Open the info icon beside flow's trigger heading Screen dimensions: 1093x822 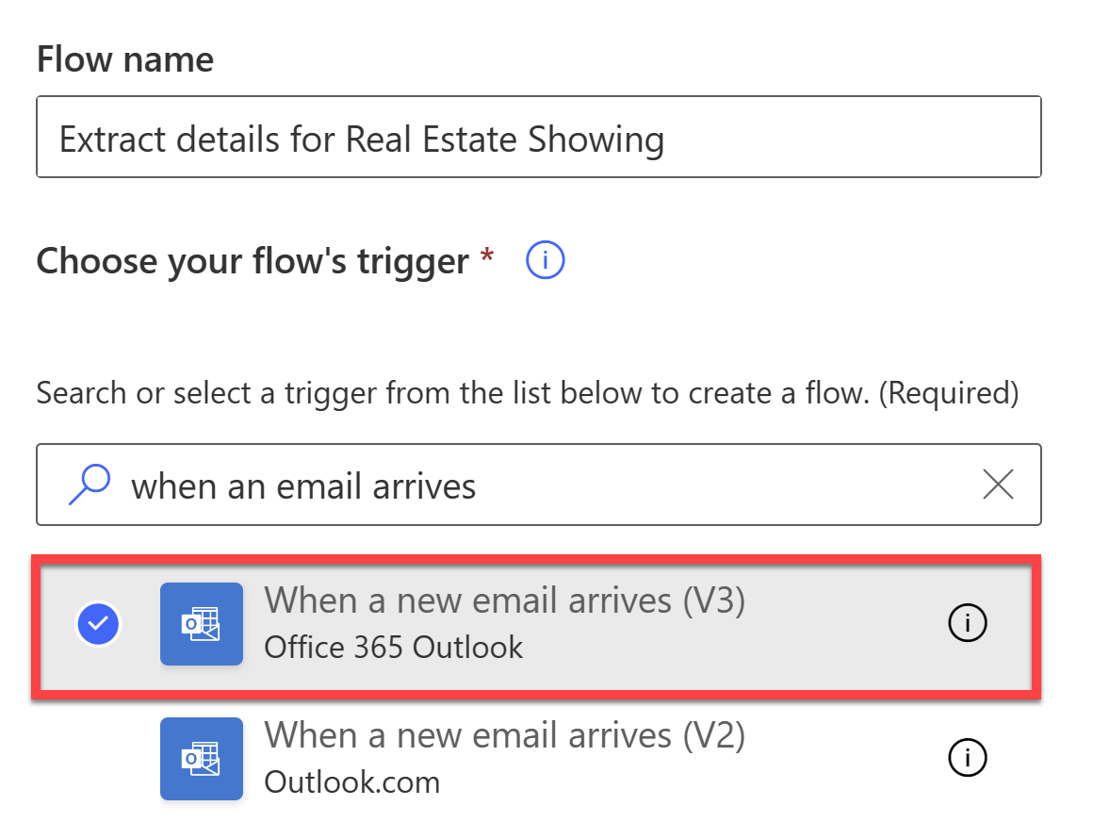pos(546,260)
